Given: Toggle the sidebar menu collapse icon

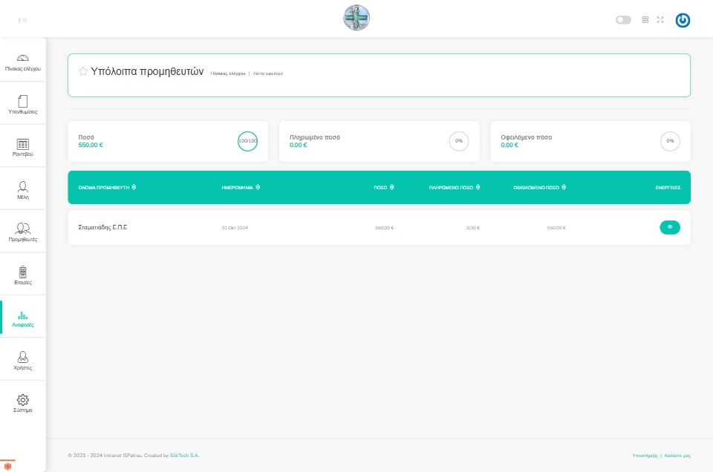Looking at the screenshot, I should tap(22, 21).
